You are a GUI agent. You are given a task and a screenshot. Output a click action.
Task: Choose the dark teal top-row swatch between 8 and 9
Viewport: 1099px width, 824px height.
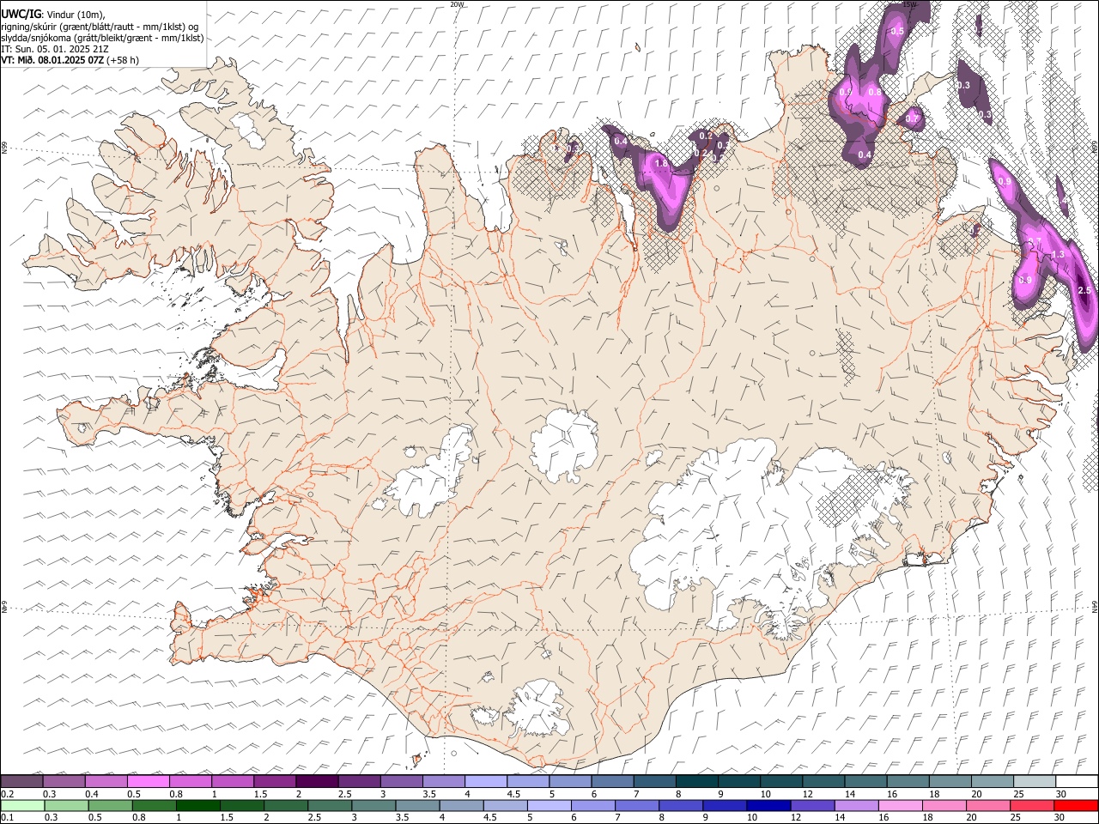click(x=696, y=781)
